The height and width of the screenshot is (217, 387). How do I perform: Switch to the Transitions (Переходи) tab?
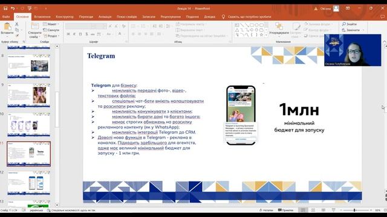click(x=86, y=17)
